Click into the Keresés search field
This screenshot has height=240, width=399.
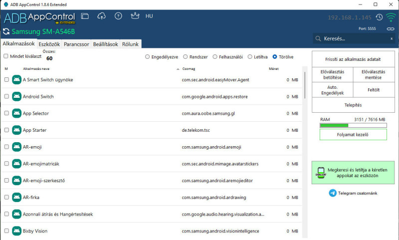point(354,39)
